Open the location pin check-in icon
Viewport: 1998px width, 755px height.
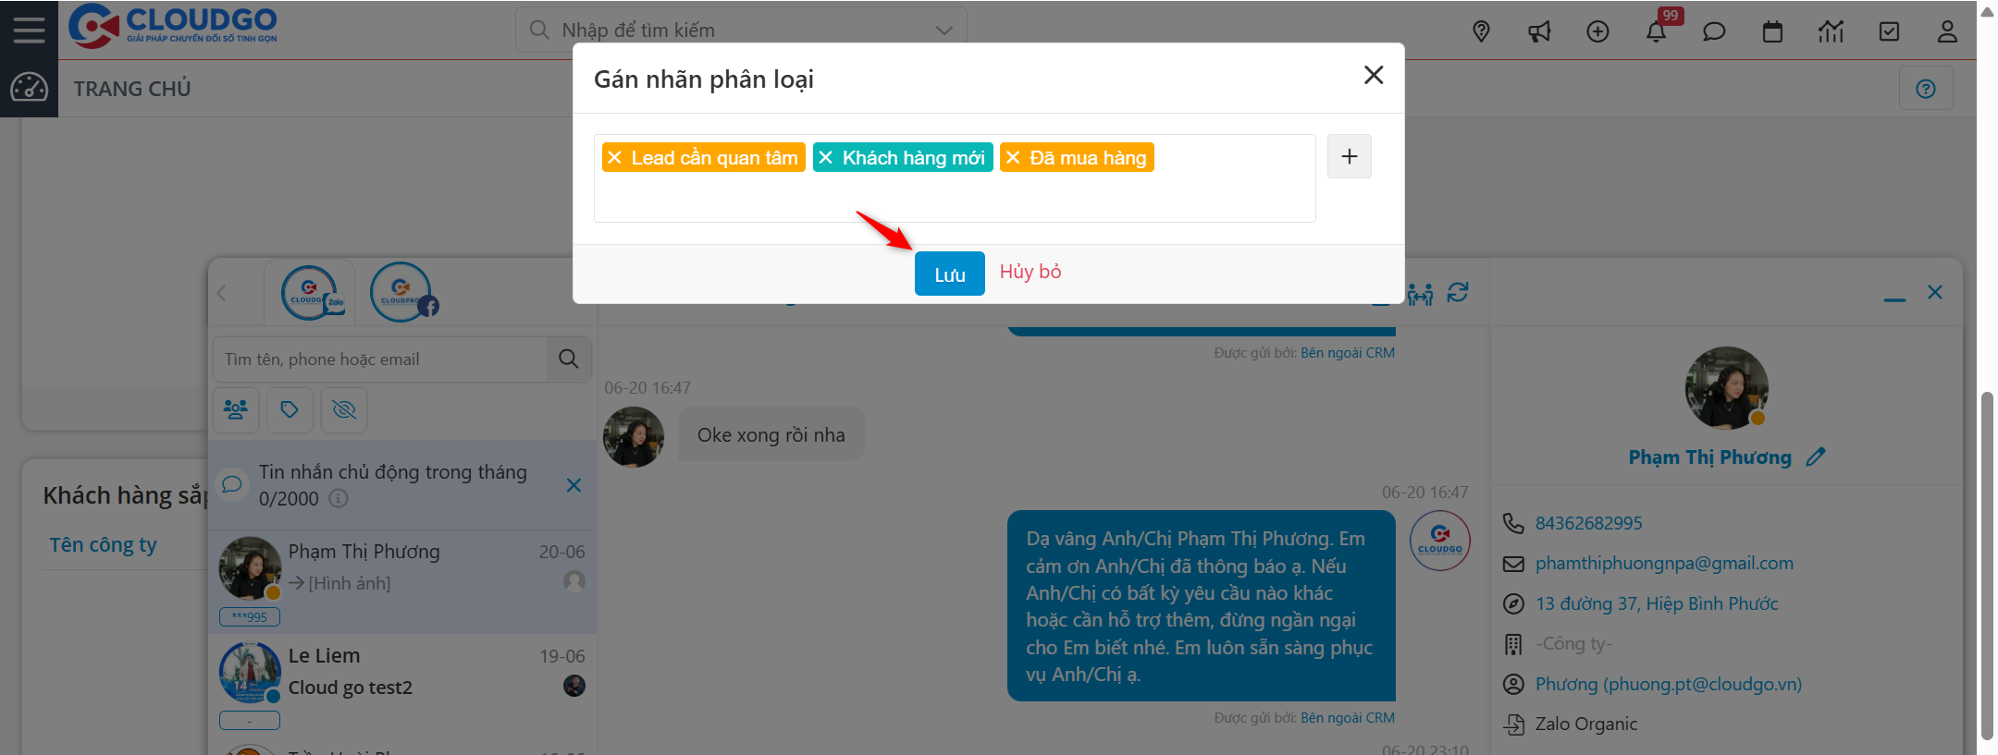(x=1481, y=31)
